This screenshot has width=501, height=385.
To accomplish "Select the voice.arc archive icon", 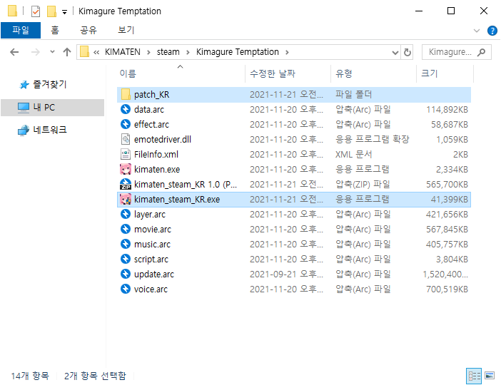I will (x=126, y=289).
